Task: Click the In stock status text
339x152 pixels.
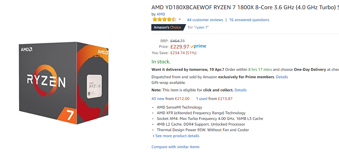Action: 161,62
